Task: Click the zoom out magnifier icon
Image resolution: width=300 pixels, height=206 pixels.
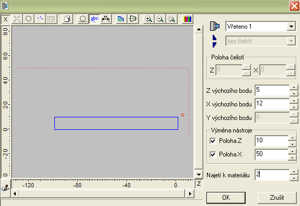Action: coord(160,19)
